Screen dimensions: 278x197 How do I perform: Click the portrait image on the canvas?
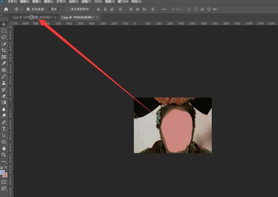173,125
